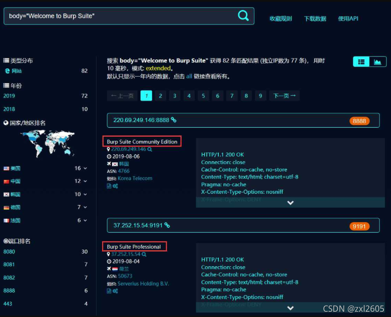391x317 pixels.
Task: Filter by year 2018
Action: (9, 109)
